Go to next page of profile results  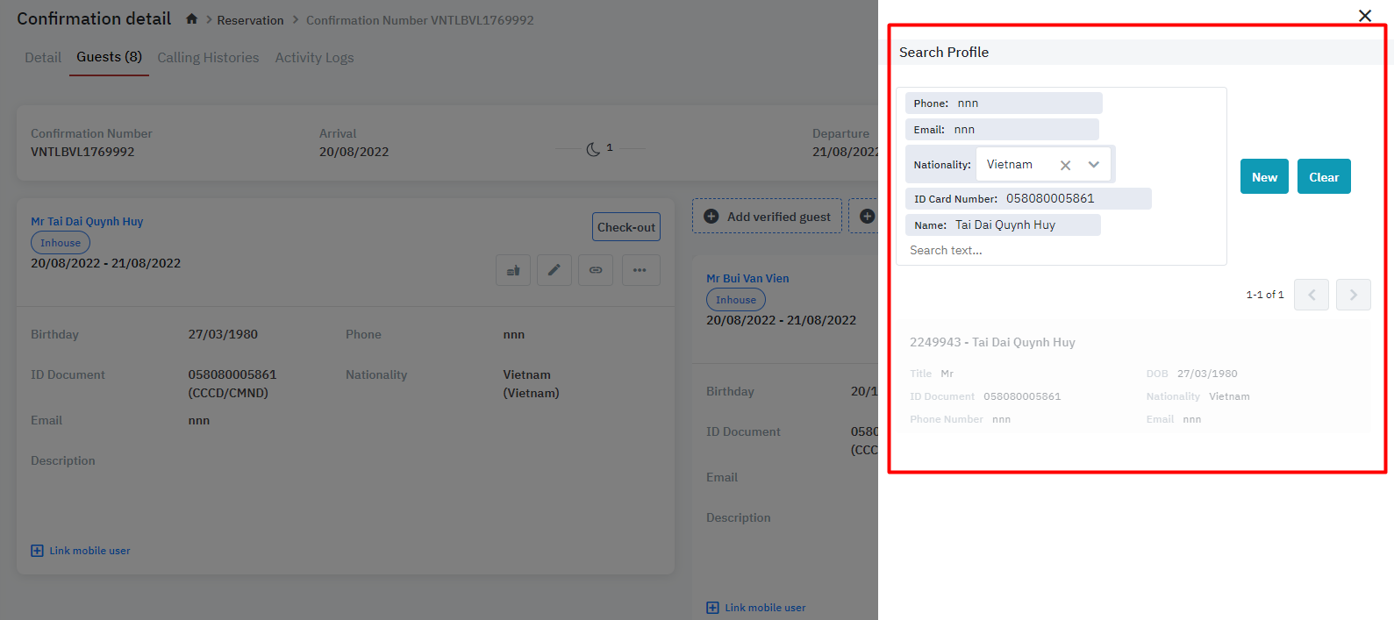point(1353,295)
